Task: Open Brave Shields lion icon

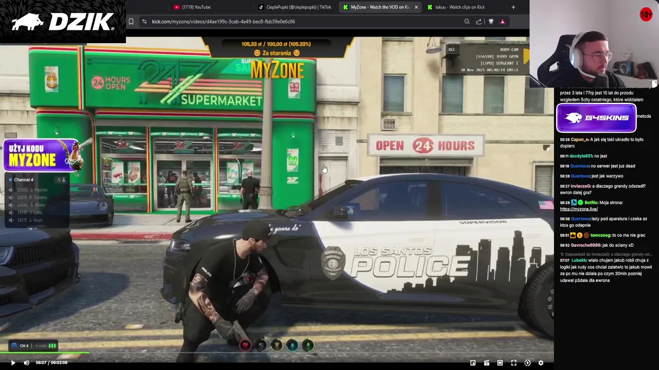Action: click(x=491, y=22)
